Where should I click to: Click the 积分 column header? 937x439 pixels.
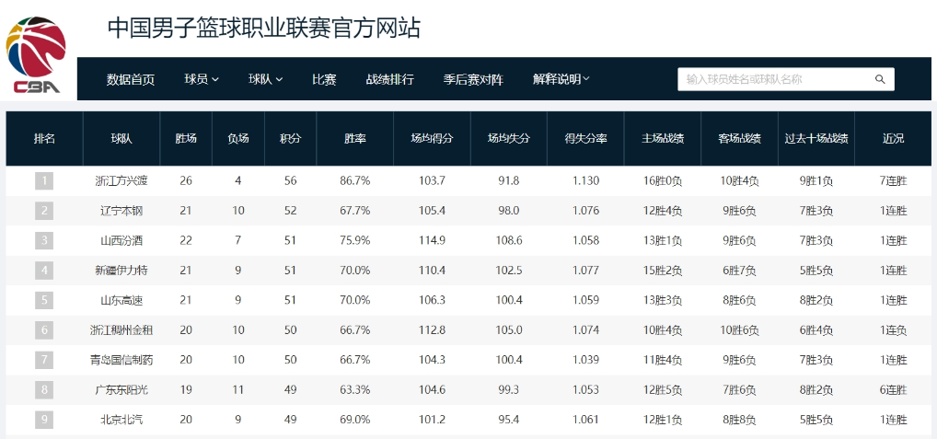coord(291,139)
